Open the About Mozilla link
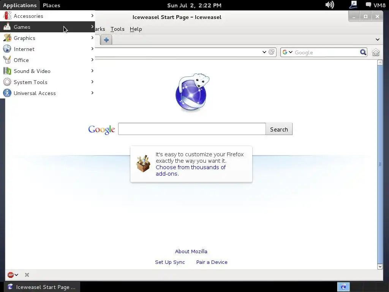Viewport: 389px width, 292px height. click(191, 251)
